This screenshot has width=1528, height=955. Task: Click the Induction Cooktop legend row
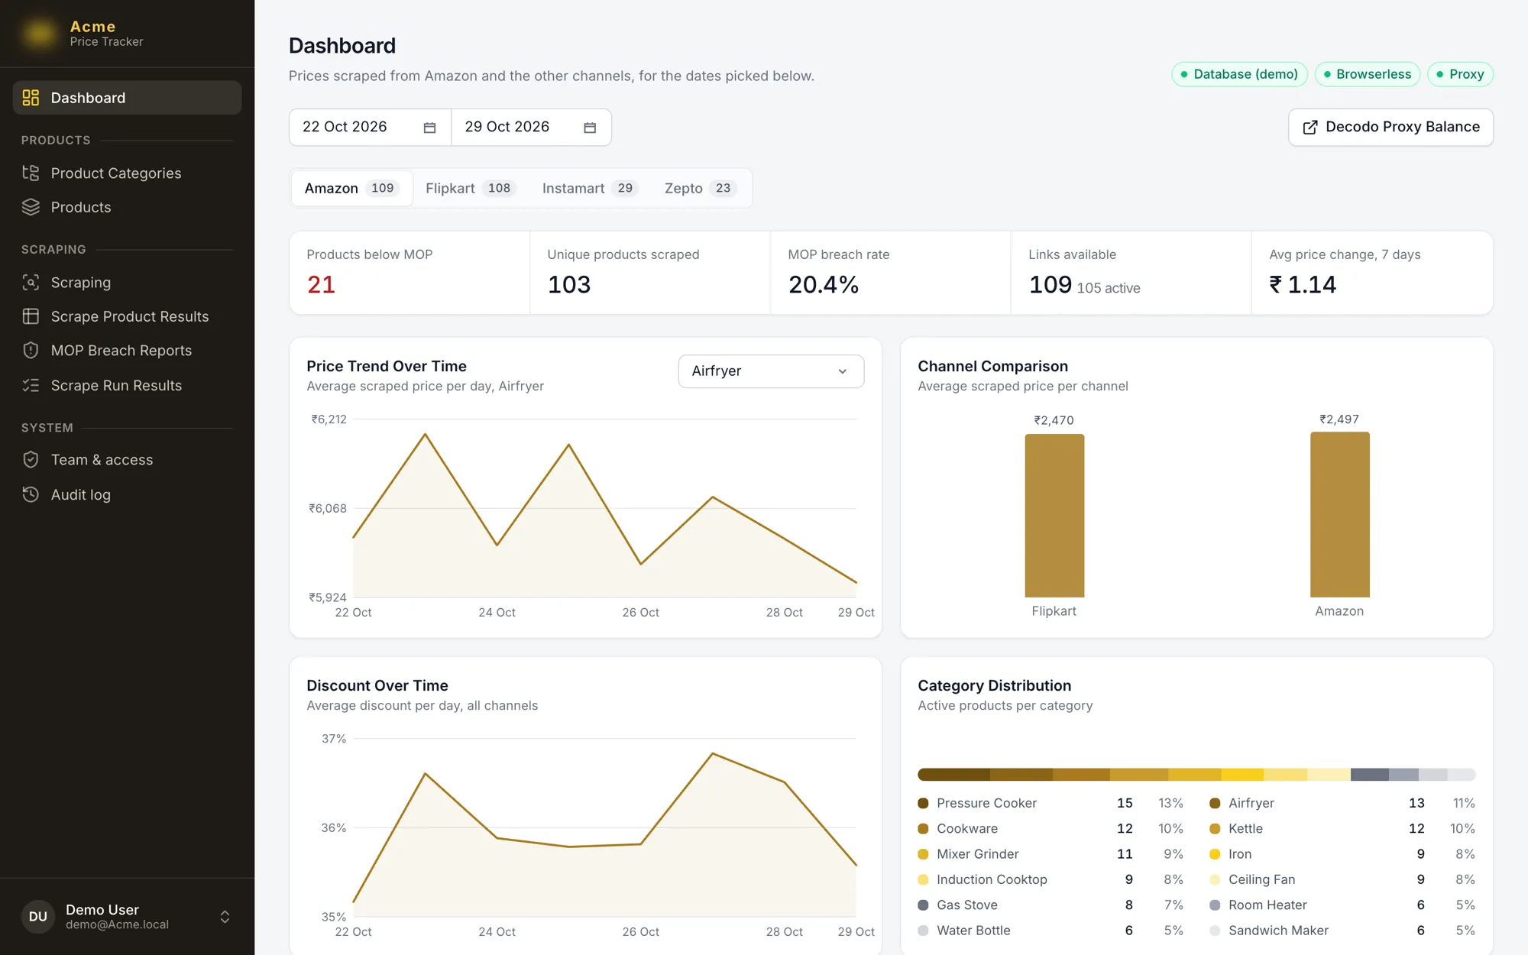coord(1050,880)
